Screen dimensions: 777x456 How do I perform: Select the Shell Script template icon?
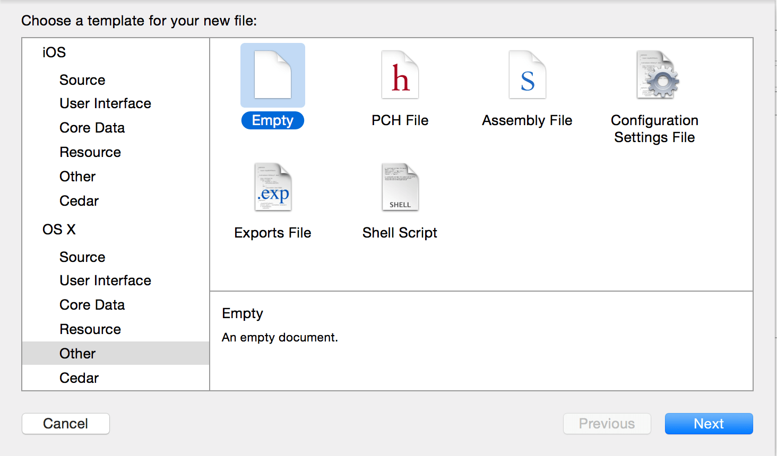(400, 187)
